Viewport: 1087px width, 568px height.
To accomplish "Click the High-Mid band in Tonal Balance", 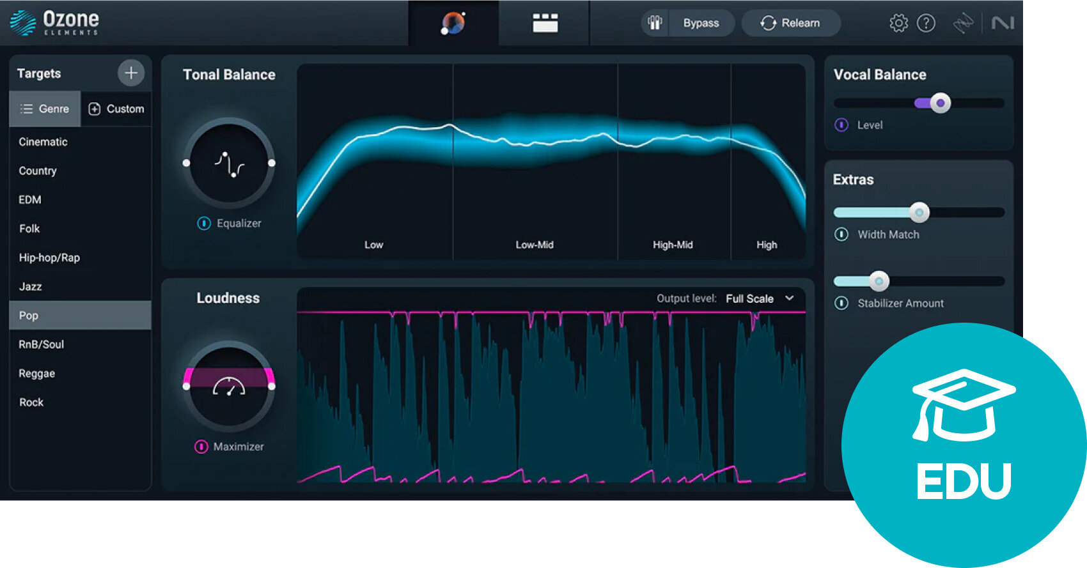I will pos(674,161).
